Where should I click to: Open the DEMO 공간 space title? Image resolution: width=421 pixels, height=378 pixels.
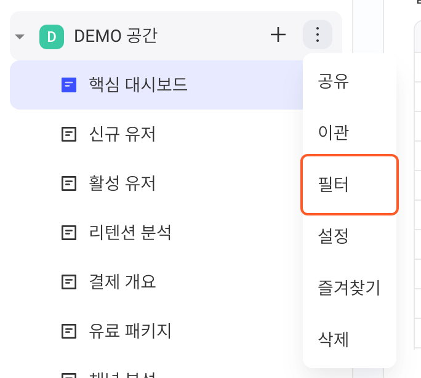(x=116, y=36)
